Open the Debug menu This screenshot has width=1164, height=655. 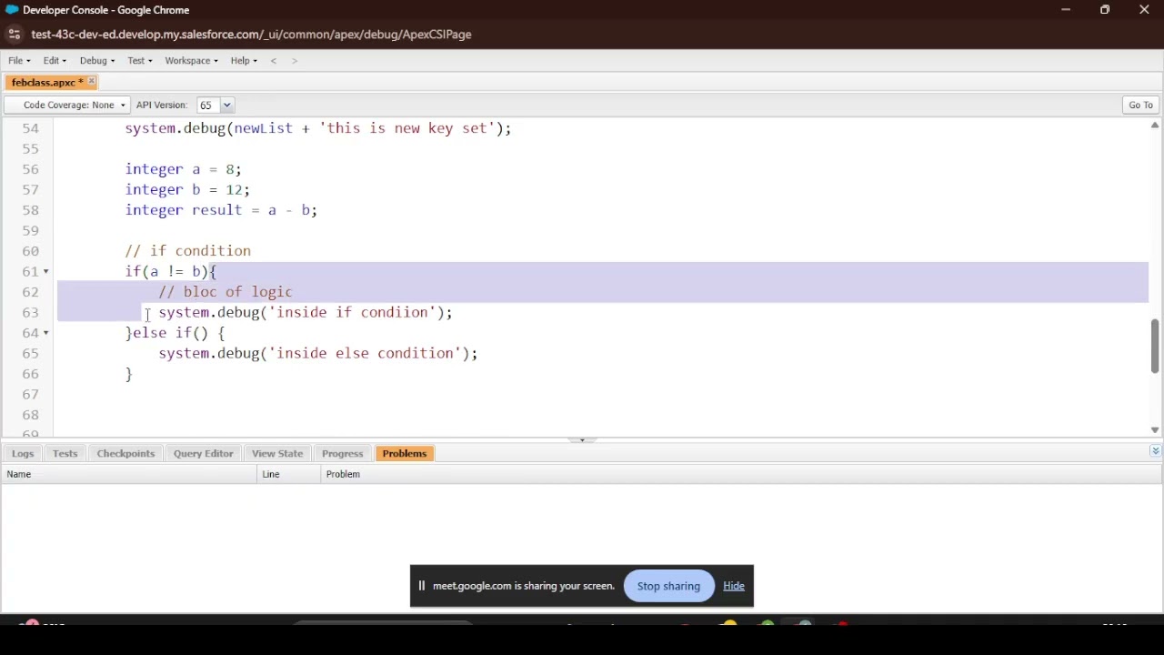pyautogui.click(x=97, y=61)
